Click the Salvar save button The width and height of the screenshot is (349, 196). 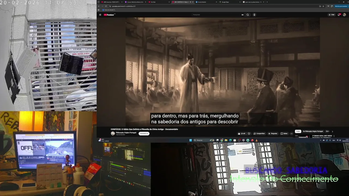[x=284, y=133]
